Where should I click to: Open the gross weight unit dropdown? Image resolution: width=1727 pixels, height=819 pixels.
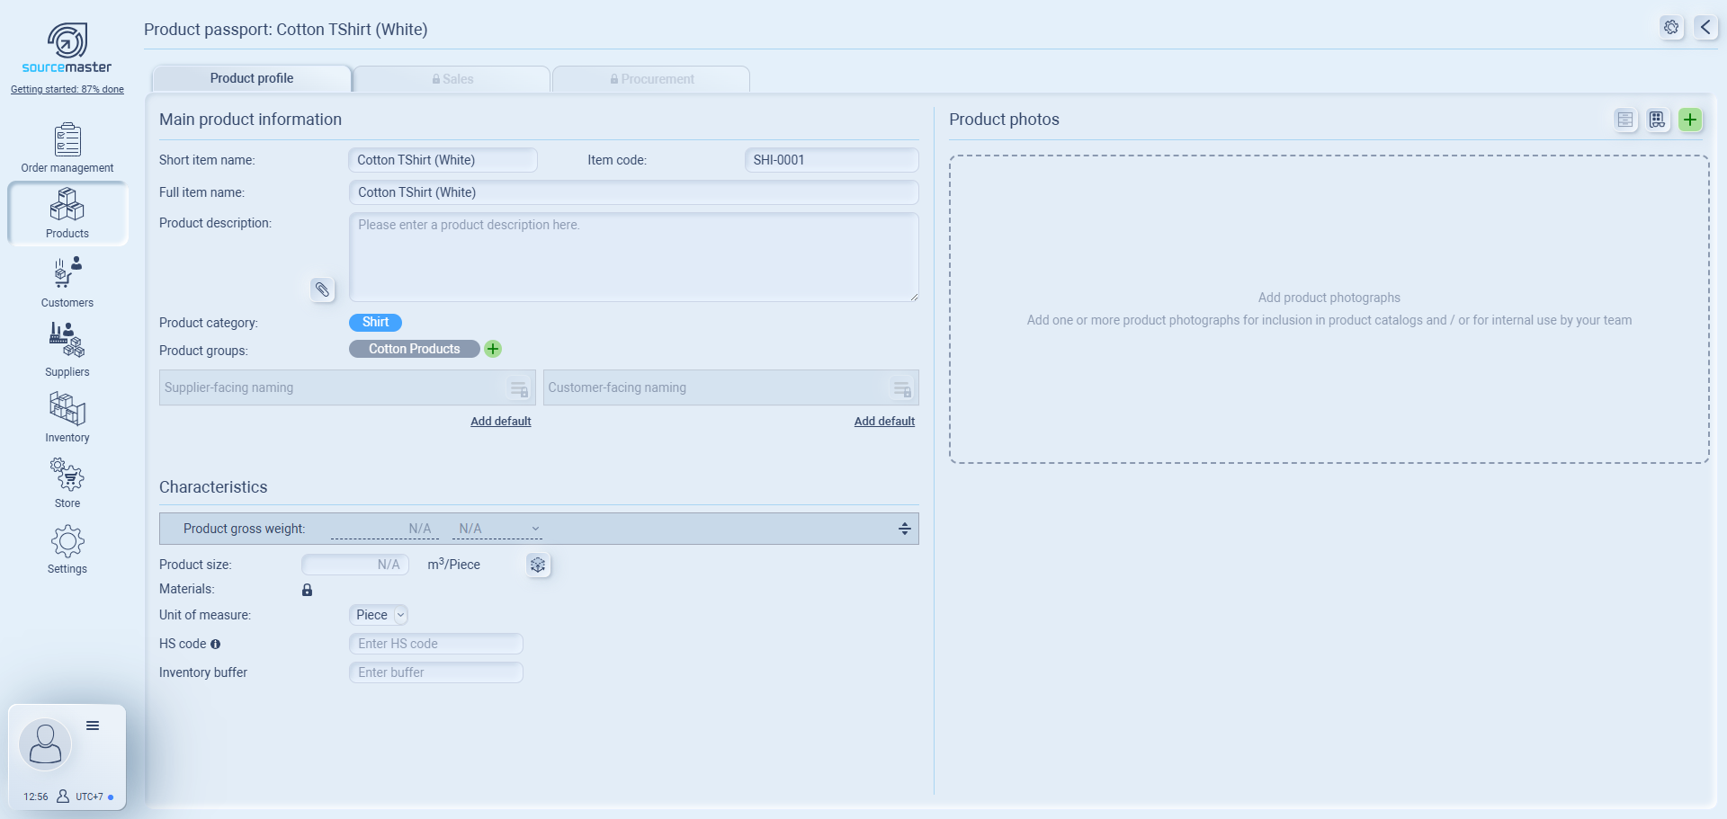pyautogui.click(x=497, y=529)
